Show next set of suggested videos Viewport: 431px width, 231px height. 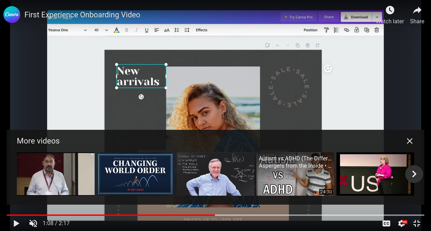point(414,174)
